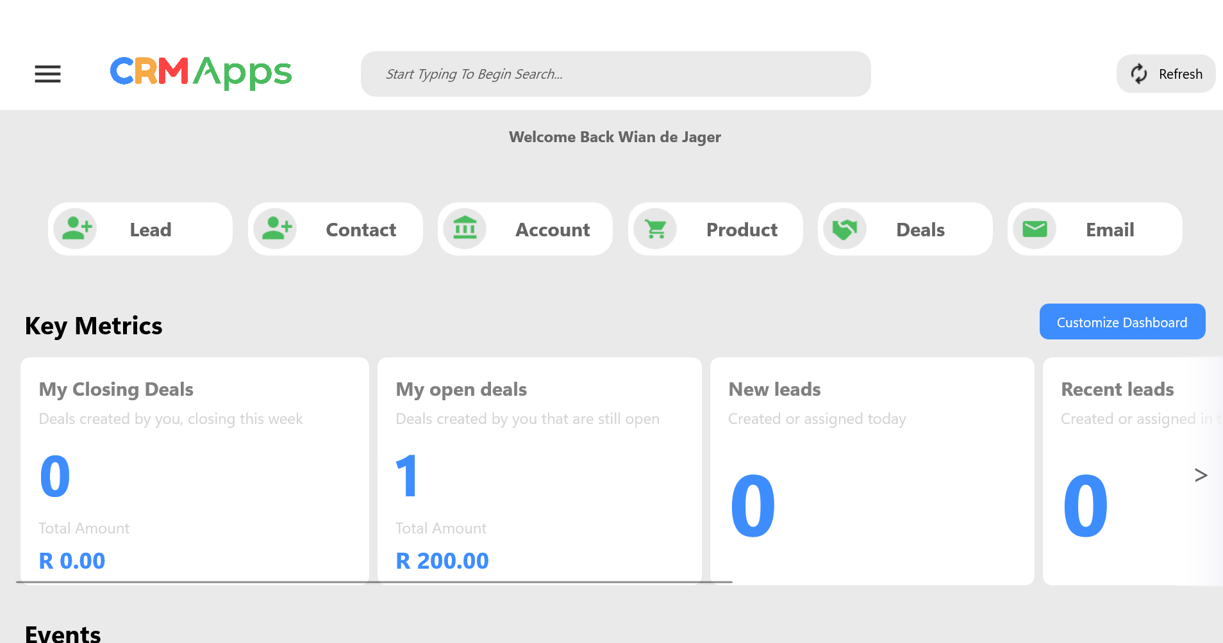Viewport: 1223px width, 643px height.
Task: Click the Product shopping cart icon
Action: (656, 229)
